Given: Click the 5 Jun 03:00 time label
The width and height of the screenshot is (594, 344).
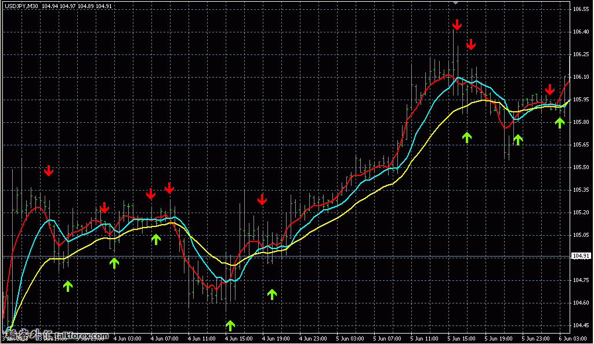Looking at the screenshot, I should coord(350,338).
